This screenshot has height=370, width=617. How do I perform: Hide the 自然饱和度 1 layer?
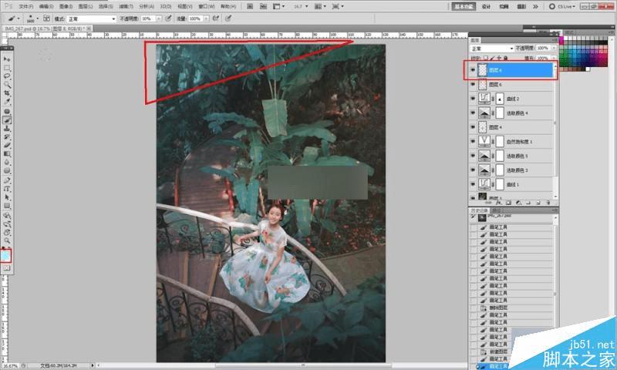(x=473, y=142)
